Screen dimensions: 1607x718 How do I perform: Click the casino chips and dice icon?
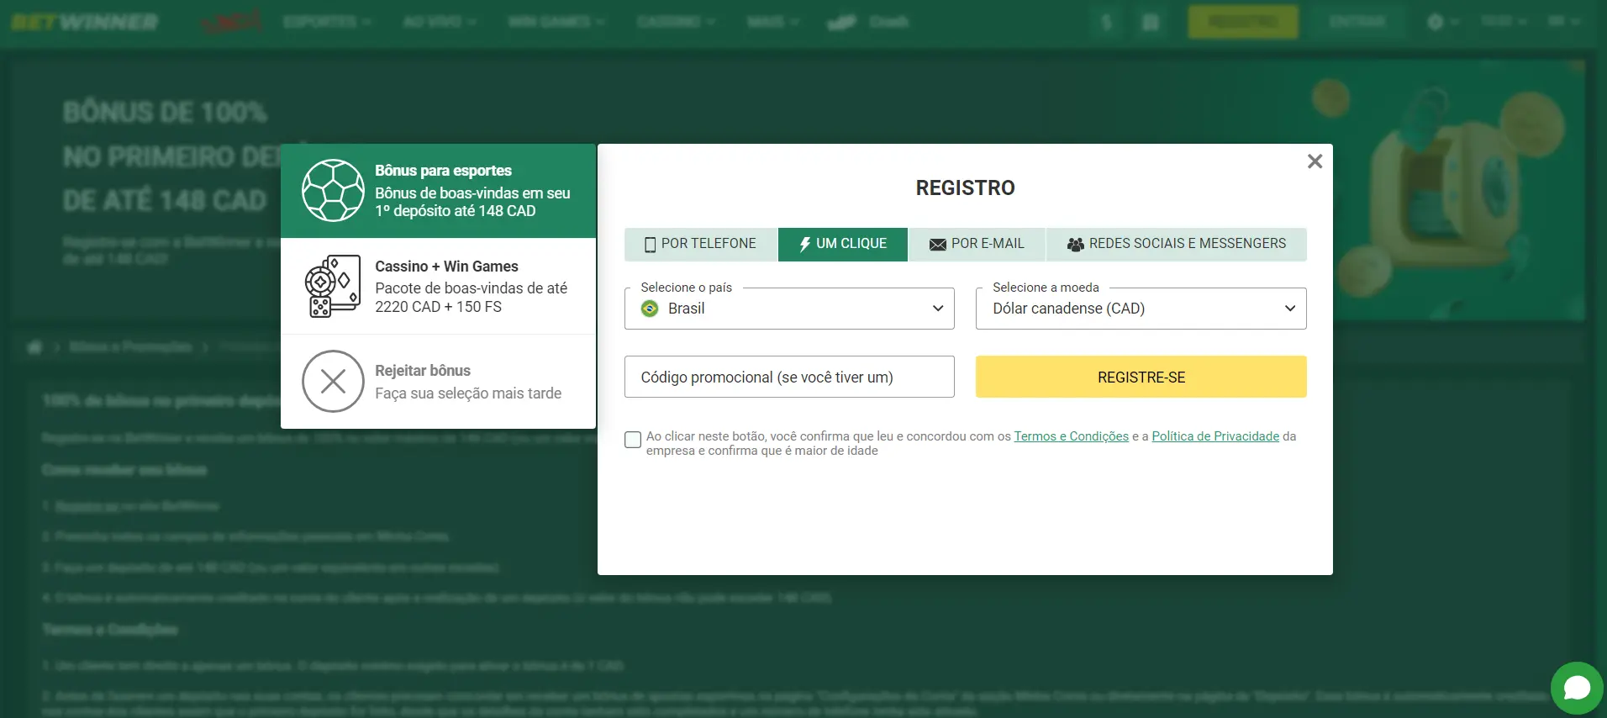(x=333, y=287)
